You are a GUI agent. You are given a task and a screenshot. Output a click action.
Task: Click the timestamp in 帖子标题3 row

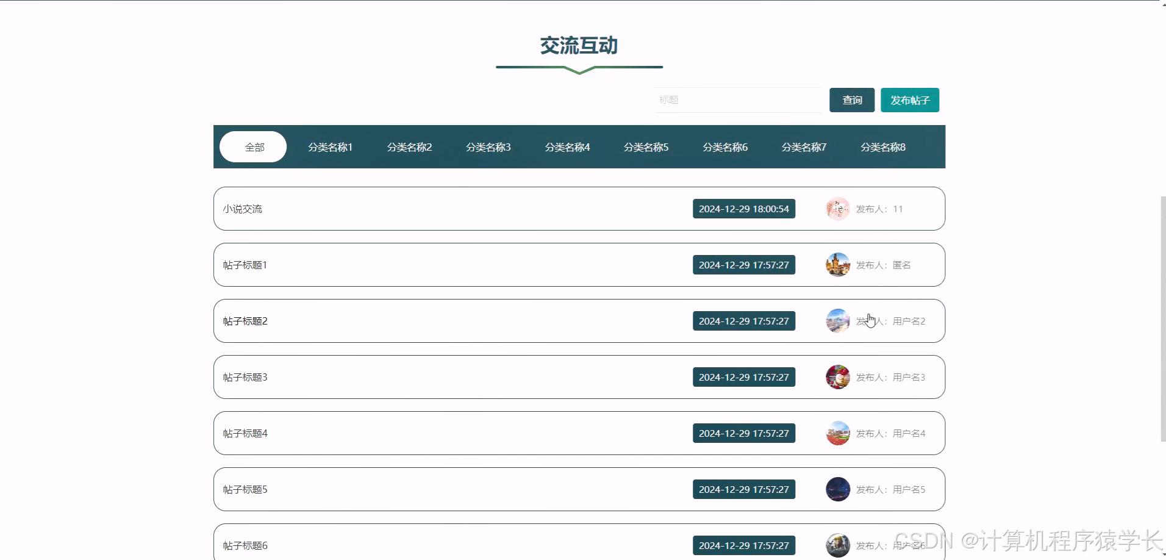coord(744,377)
